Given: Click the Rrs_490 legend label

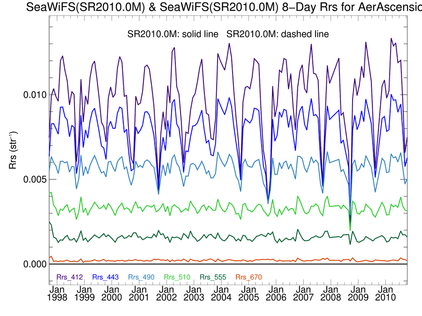Looking at the screenshot, I should click(x=141, y=277).
